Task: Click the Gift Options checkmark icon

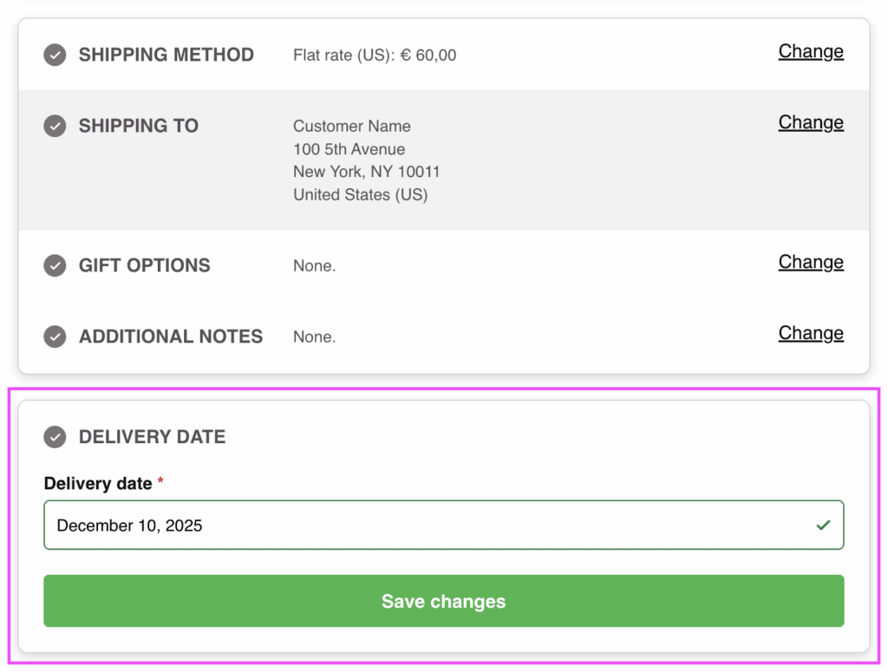Action: pos(55,265)
